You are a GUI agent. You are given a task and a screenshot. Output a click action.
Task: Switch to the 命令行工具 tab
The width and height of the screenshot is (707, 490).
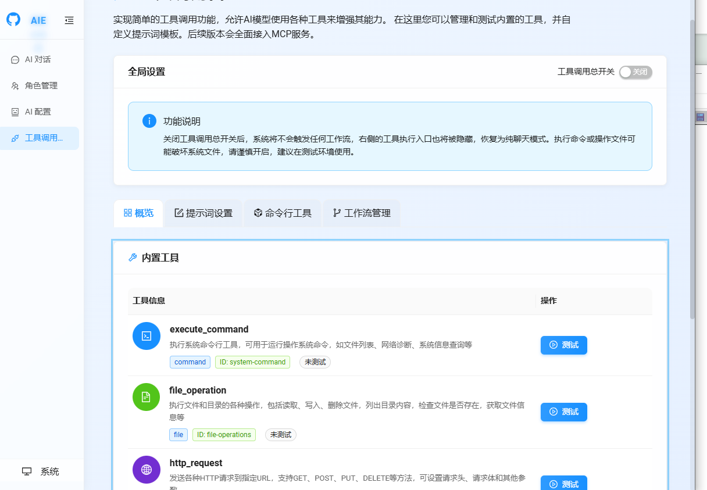point(283,213)
